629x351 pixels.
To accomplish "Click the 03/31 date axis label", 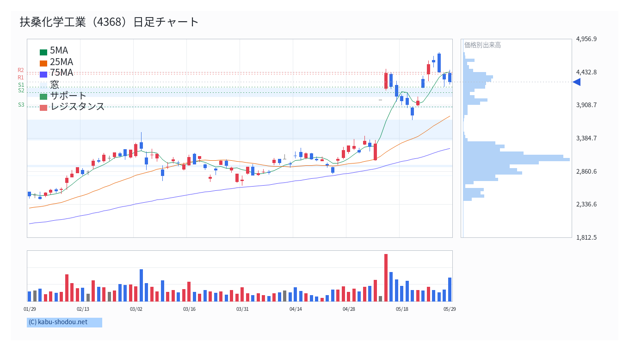I will coord(242,309).
